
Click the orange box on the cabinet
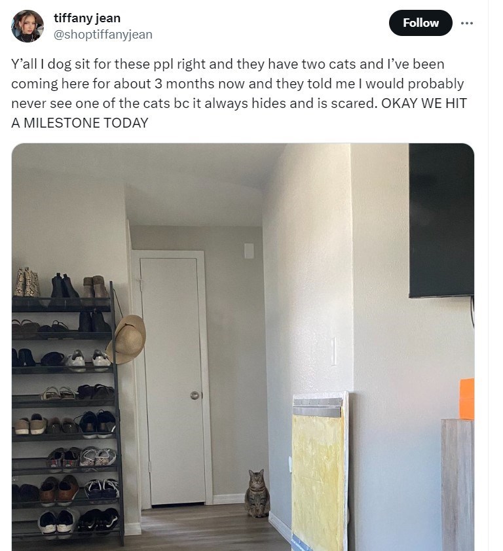click(467, 399)
